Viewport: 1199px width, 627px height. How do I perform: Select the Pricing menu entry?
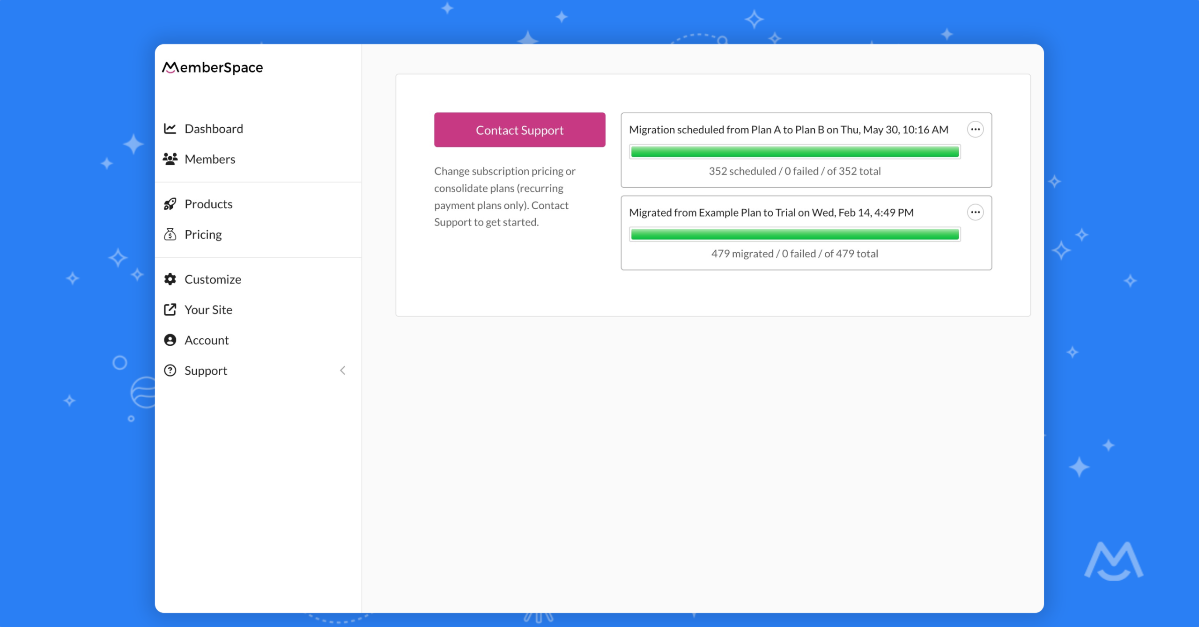(x=203, y=234)
